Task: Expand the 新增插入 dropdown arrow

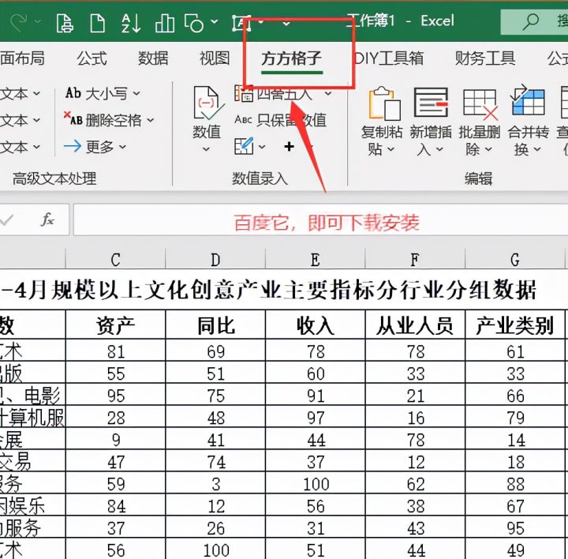Action: coord(439,149)
